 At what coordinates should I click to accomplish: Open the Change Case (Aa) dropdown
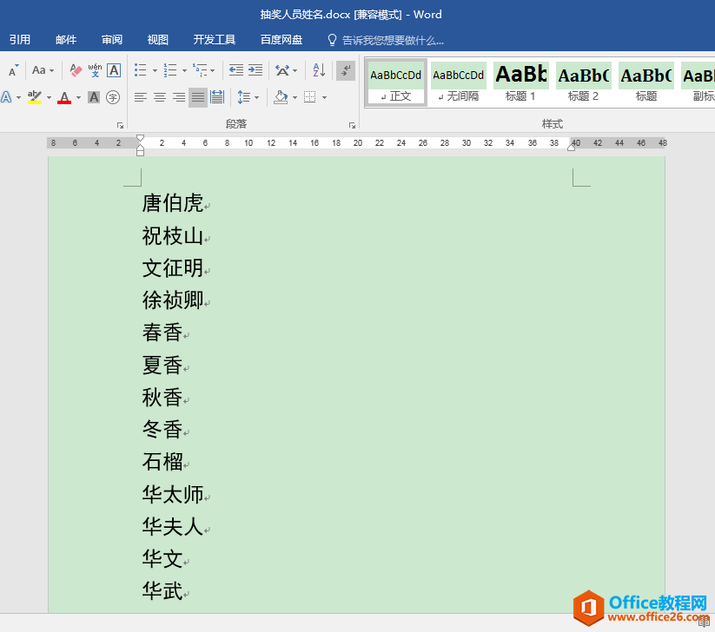[x=43, y=70]
